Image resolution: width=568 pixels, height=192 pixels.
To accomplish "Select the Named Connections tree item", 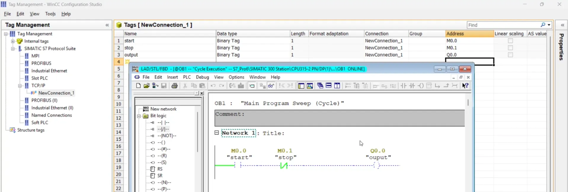I will [x=52, y=115].
